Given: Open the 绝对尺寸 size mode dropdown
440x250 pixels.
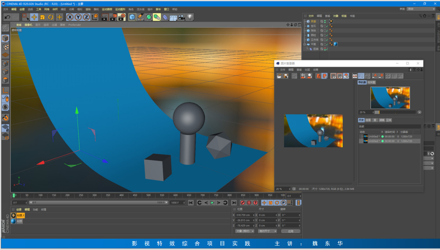Looking at the screenshot, I should click(267, 231).
